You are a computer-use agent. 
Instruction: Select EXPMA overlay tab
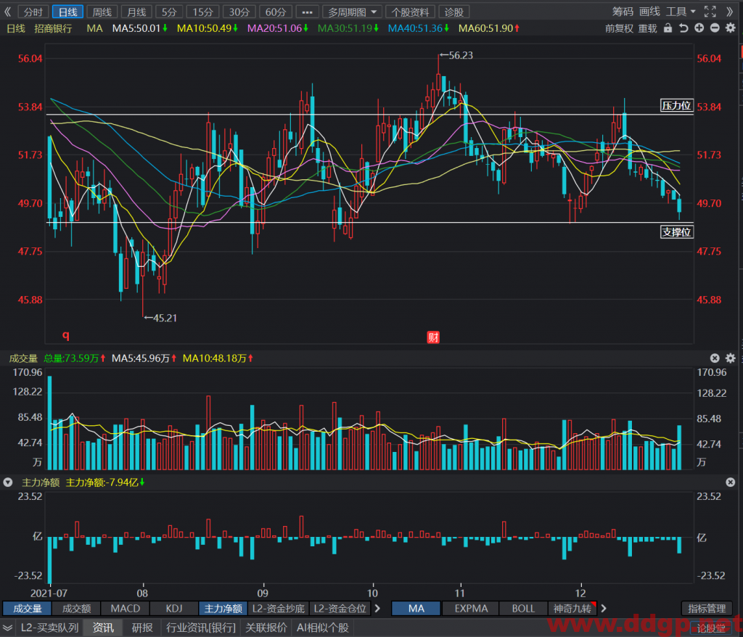point(471,608)
